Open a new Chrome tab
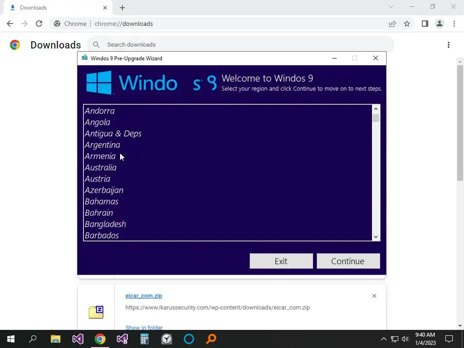Screen dimensions: 464x348 click(x=122, y=8)
